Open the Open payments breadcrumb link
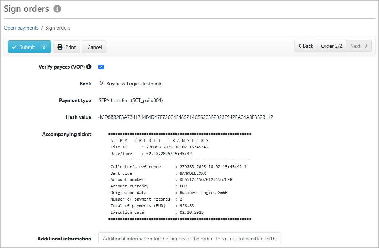Screen dimensions: 379x248 (x=21, y=28)
